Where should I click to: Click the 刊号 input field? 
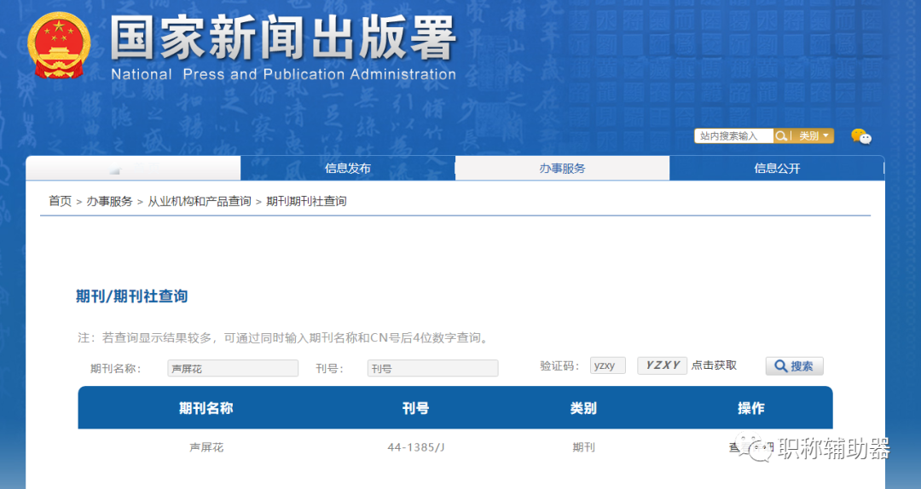433,368
